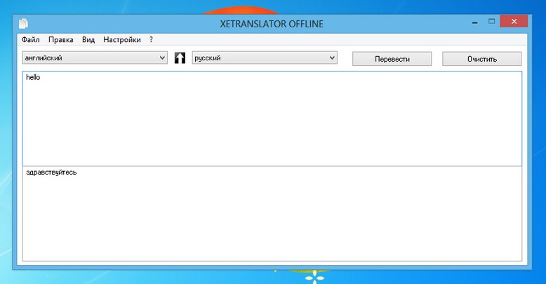Click into the source text field with hello
This screenshot has width=546, height=284.
(272, 119)
